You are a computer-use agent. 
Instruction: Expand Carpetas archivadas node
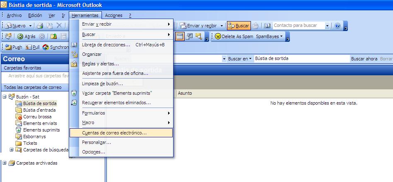4,163
